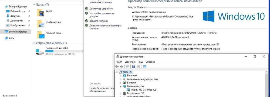Collapse the Папки (7) group in Explorer
This screenshot has height=97, width=270.
point(34,5)
